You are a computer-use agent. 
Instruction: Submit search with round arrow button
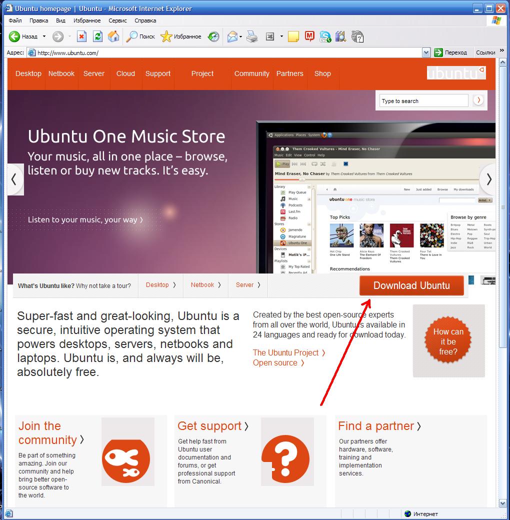pyautogui.click(x=478, y=100)
